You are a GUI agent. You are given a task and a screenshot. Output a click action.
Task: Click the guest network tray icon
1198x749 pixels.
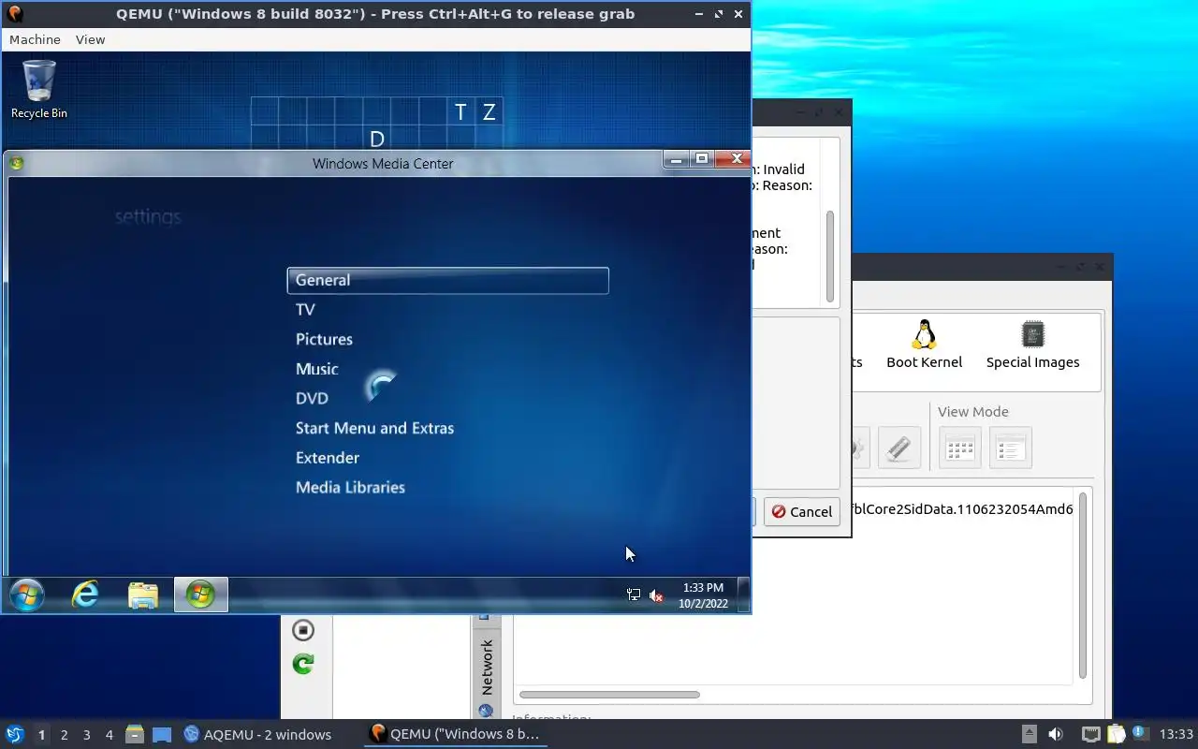[x=634, y=595]
